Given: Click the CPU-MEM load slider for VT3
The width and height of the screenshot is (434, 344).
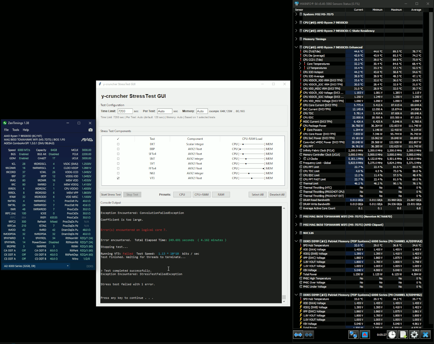Looking at the screenshot, I should [252, 178].
